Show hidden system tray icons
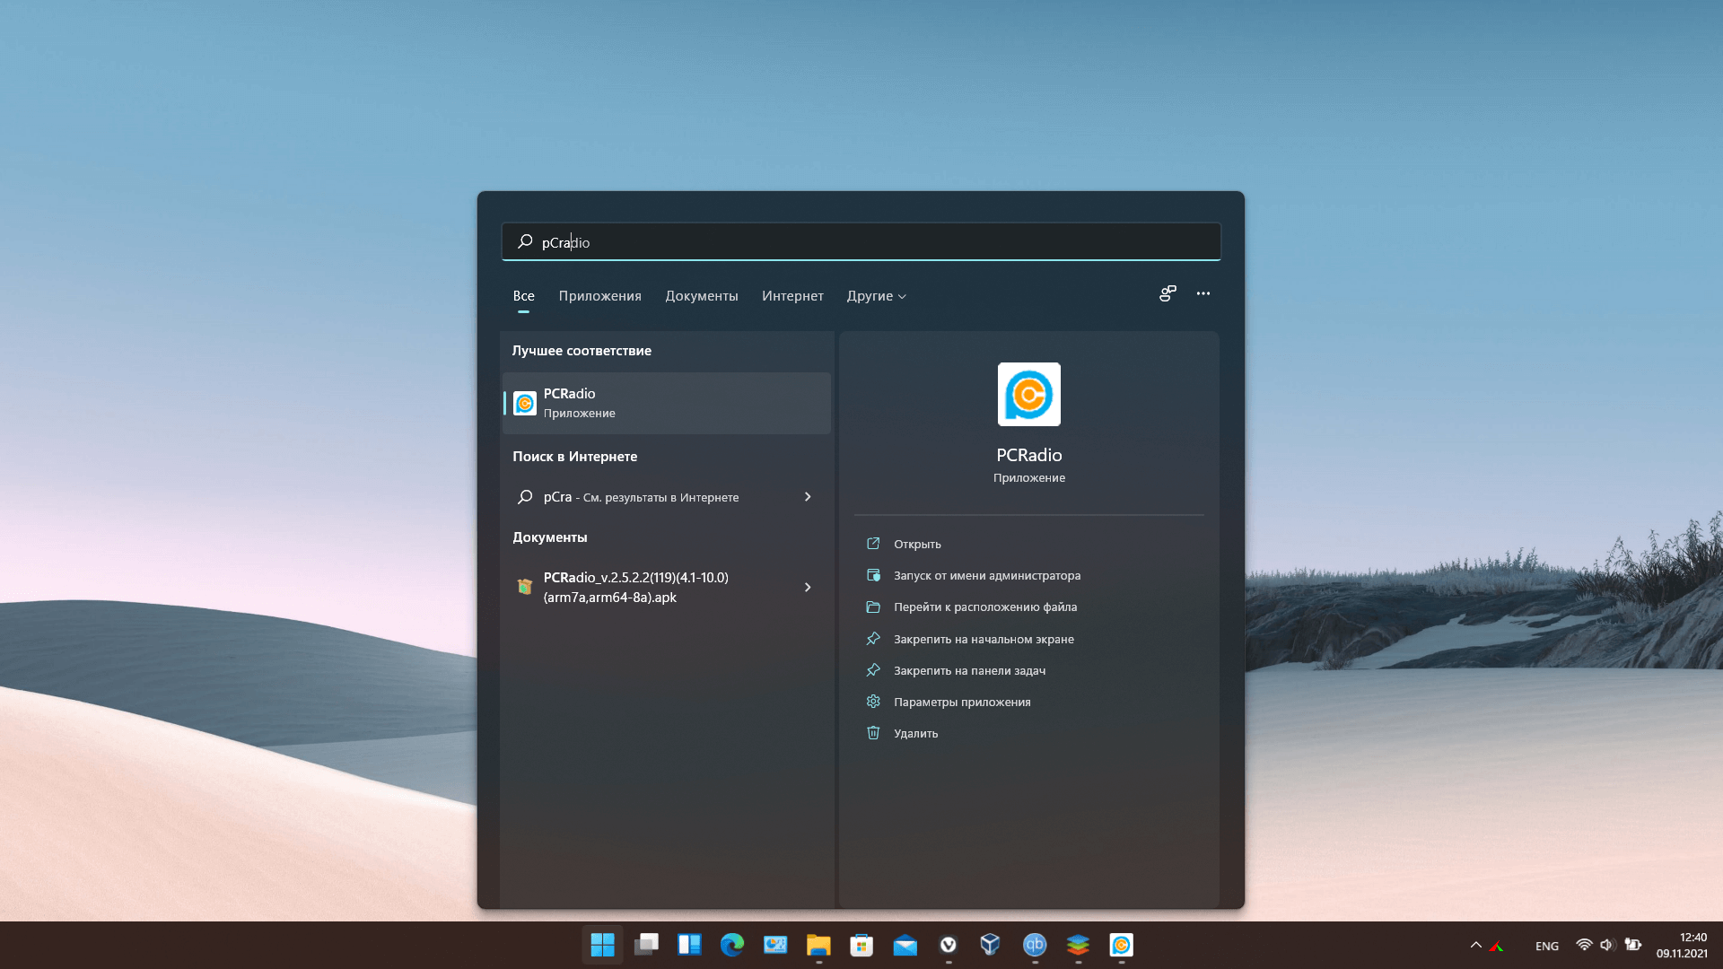 pyautogui.click(x=1475, y=945)
